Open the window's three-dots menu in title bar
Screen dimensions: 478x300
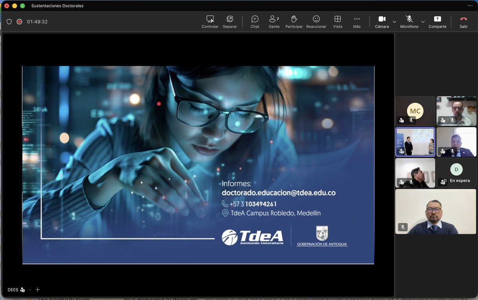coord(470,6)
